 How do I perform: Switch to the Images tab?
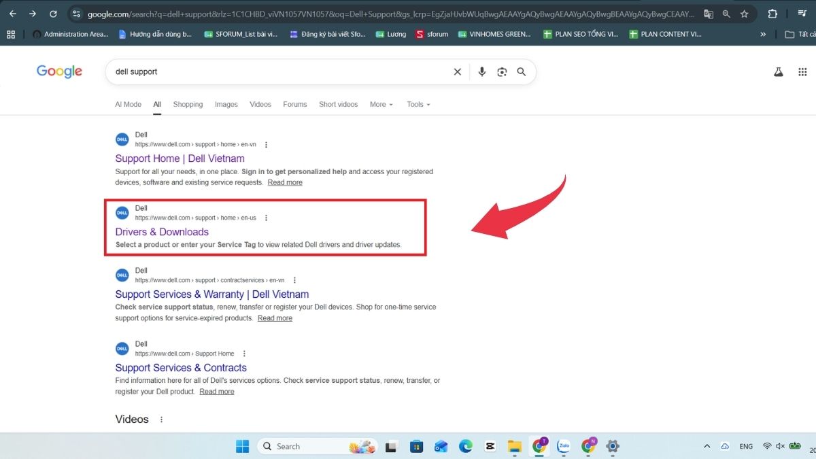pyautogui.click(x=226, y=104)
